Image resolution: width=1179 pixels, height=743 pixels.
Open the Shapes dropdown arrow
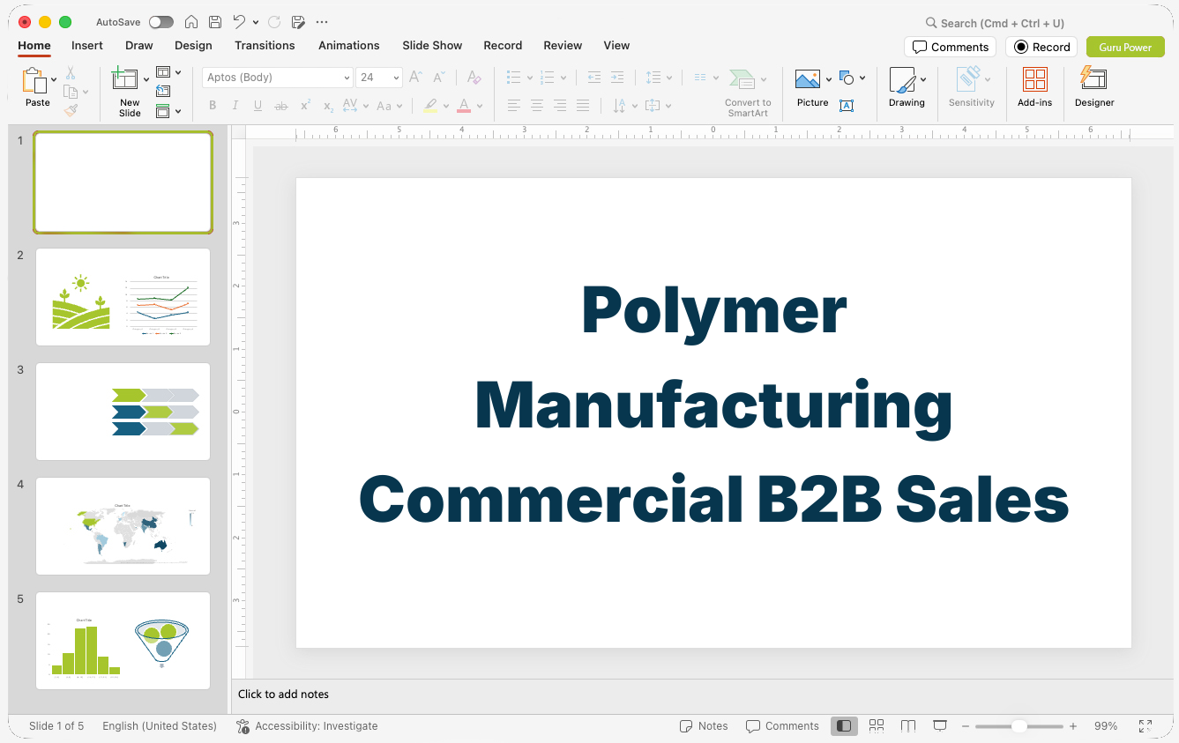click(x=862, y=78)
